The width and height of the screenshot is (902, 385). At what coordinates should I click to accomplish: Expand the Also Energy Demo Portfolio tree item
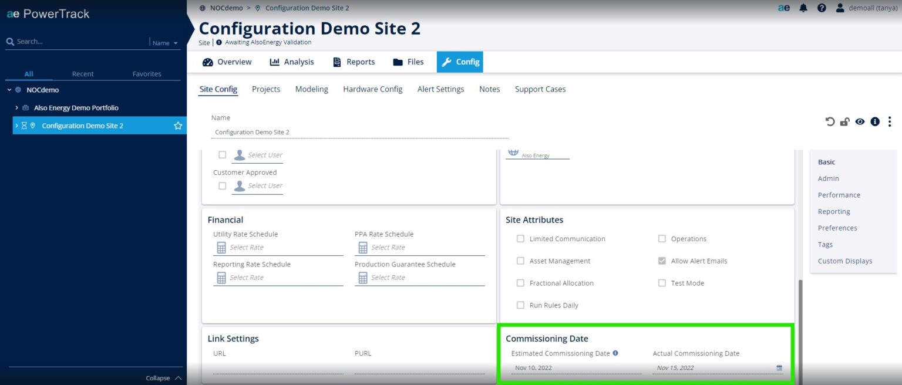coord(16,107)
